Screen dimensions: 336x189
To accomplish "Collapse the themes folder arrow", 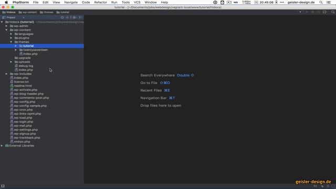I will (x=11, y=42).
